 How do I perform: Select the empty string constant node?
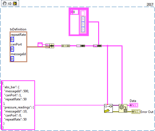tap(40, 45)
